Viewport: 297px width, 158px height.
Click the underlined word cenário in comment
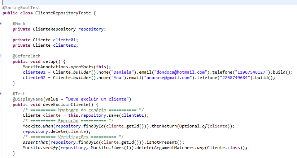coord(97,110)
